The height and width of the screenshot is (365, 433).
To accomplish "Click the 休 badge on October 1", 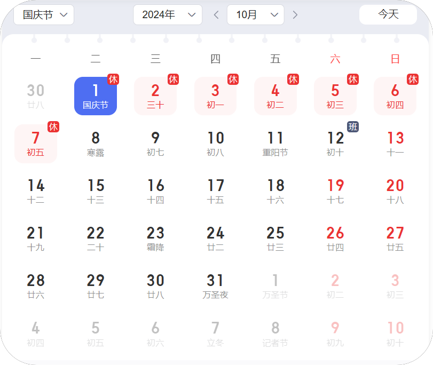I will click(113, 79).
